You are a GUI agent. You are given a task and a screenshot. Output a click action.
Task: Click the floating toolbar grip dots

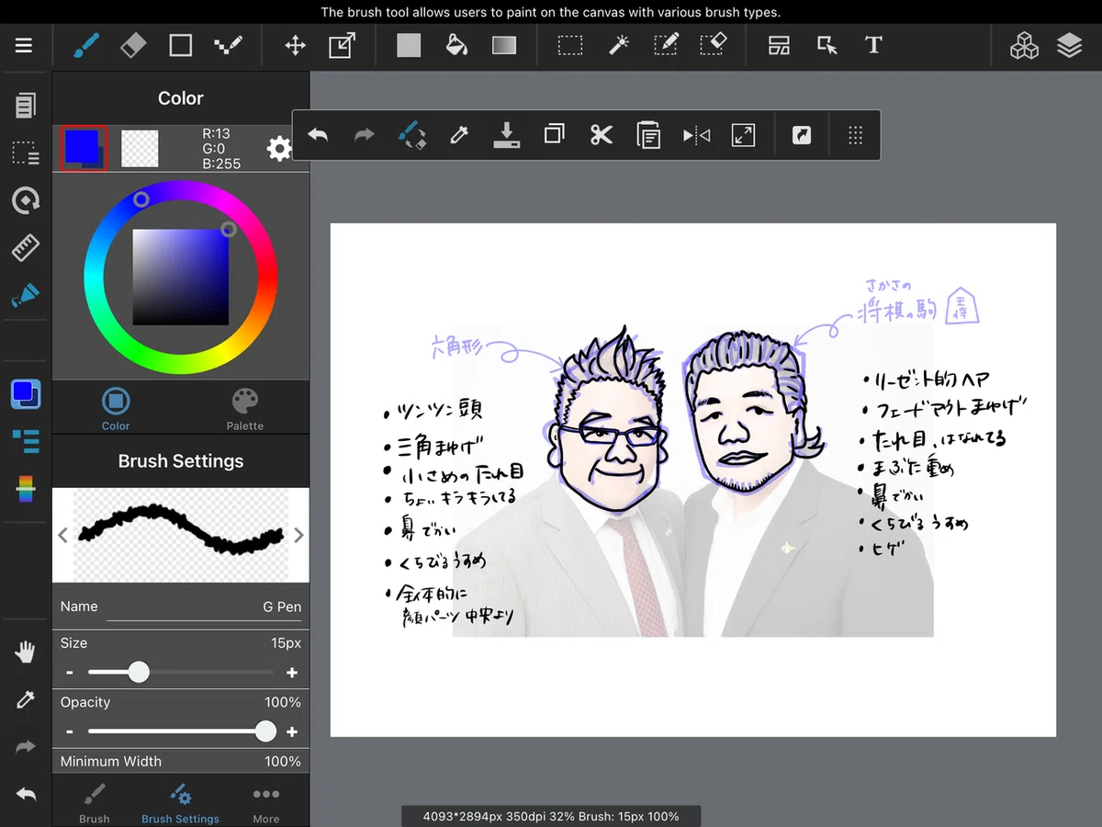pyautogui.click(x=855, y=136)
